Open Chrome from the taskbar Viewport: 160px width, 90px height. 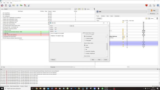[36, 88]
